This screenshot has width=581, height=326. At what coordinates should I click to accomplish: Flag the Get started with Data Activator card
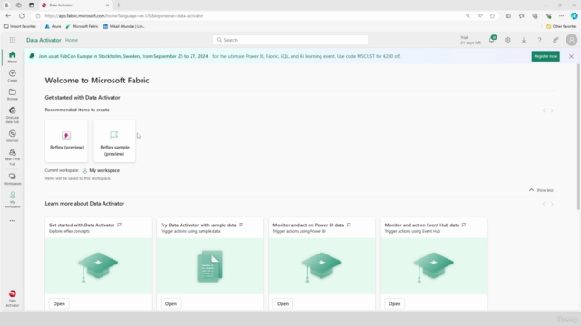(x=119, y=225)
